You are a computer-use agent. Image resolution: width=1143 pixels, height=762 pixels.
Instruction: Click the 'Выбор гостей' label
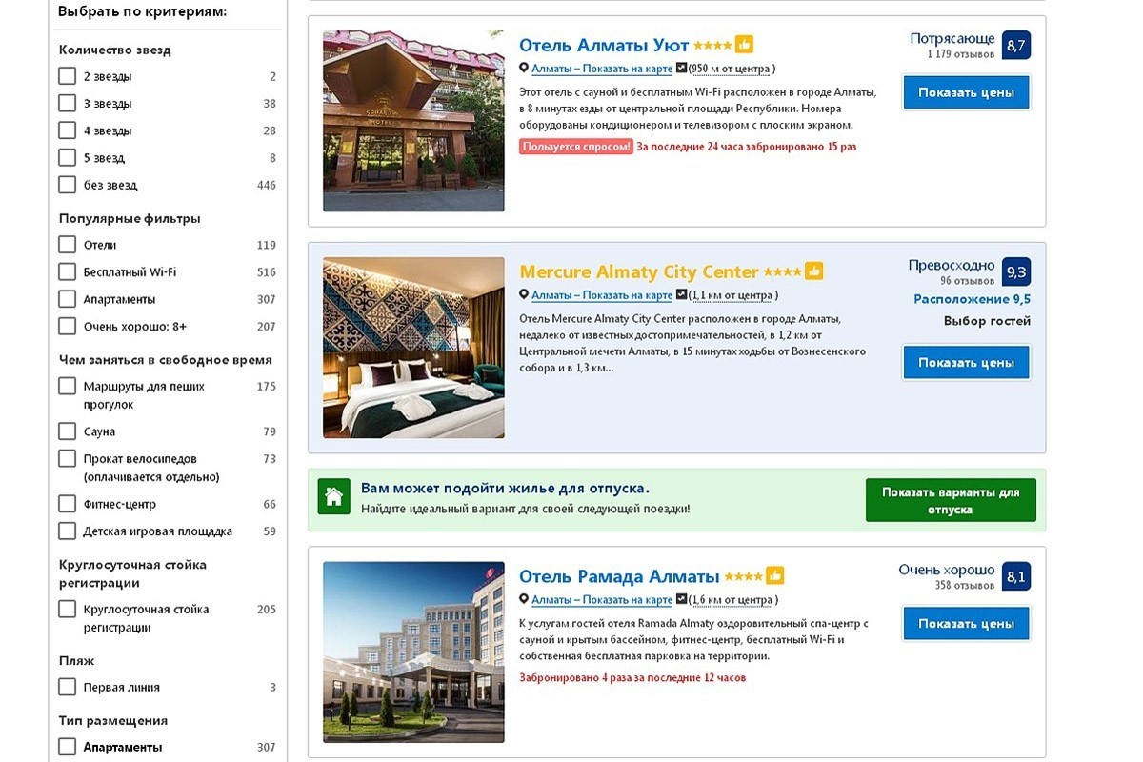click(987, 321)
